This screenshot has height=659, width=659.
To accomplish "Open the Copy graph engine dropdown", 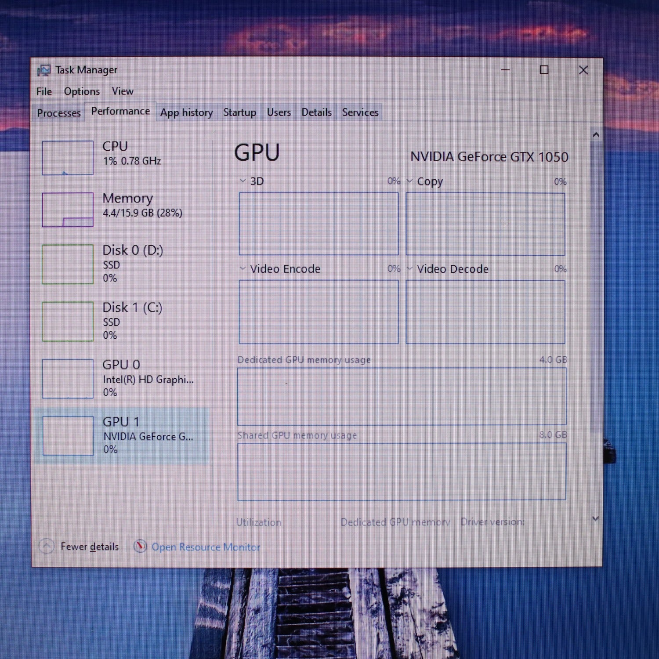I will pos(409,181).
